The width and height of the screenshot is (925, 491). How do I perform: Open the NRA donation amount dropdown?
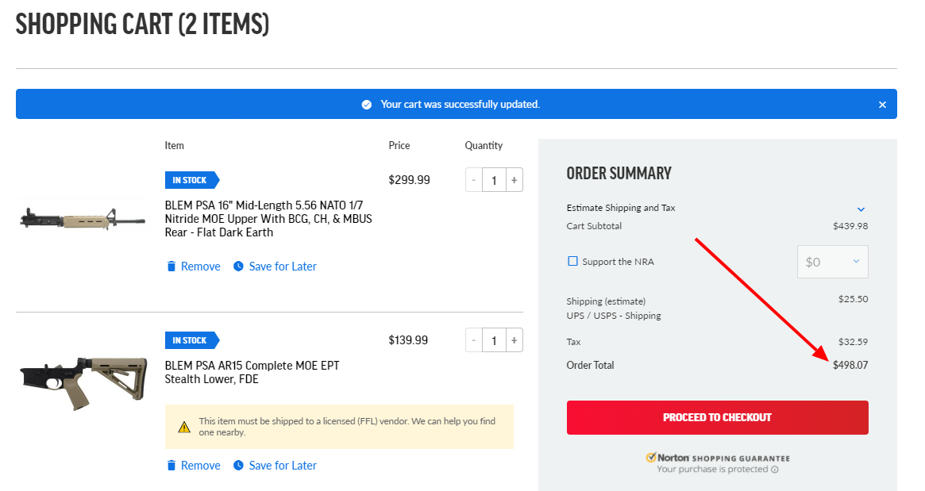(x=832, y=262)
